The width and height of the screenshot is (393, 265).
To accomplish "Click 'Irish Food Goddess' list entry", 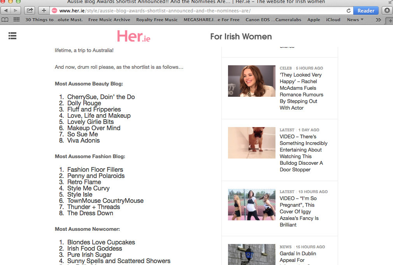I will (x=95, y=248).
